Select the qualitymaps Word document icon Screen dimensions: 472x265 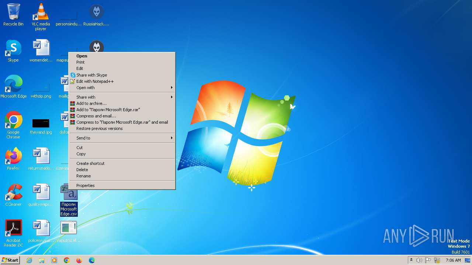41,195
